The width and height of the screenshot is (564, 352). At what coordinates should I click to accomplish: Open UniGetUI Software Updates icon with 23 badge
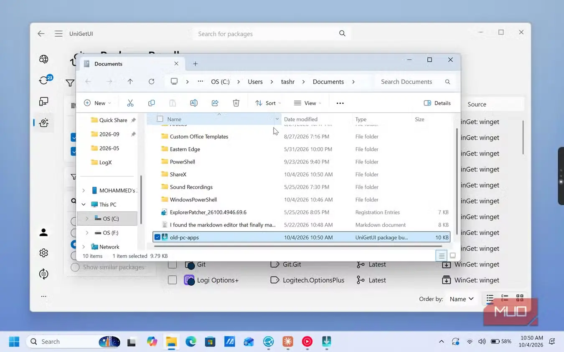[44, 80]
